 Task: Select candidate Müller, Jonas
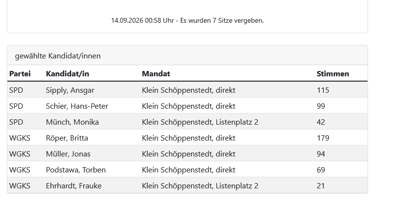68,154
